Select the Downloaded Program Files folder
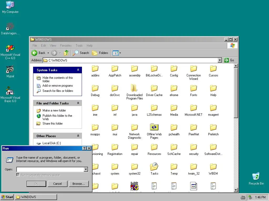This screenshot has height=201, width=269. pyautogui.click(x=134, y=92)
